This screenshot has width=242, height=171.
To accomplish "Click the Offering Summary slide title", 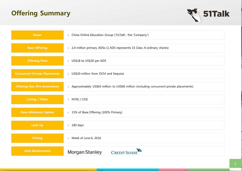I will (x=41, y=13).
